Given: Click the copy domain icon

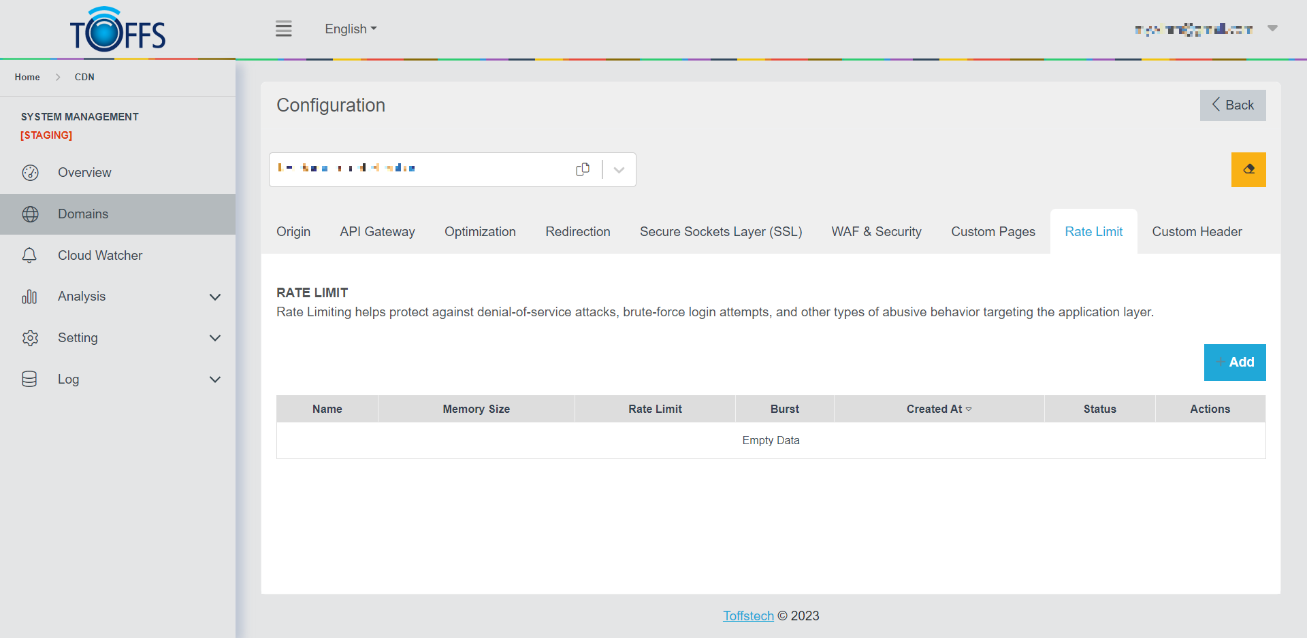Looking at the screenshot, I should [583, 169].
